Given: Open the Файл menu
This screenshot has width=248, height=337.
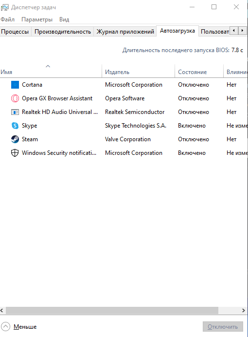Looking at the screenshot, I should click(7, 19).
